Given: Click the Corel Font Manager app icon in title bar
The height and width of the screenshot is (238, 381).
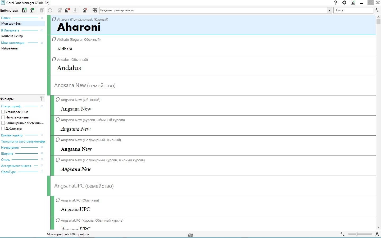Looking at the screenshot, I should (x=3, y=3).
